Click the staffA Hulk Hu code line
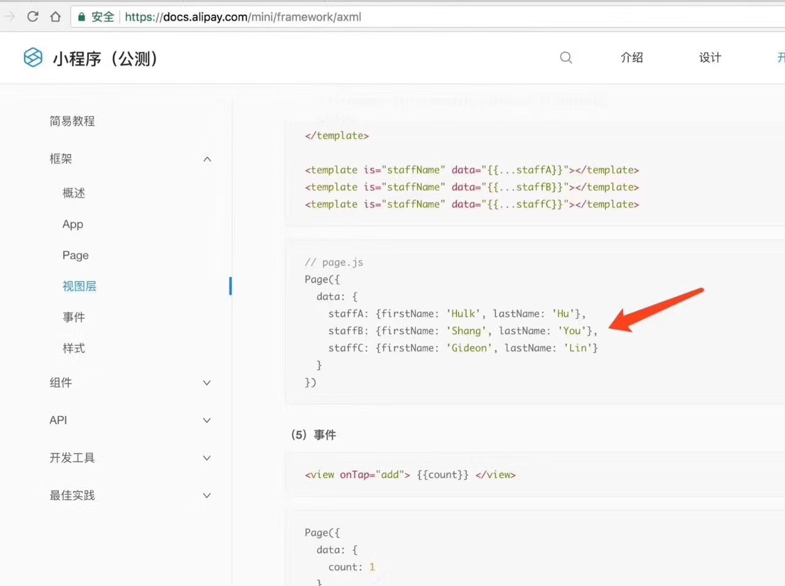Viewport: 785px width, 586px height. [x=457, y=314]
